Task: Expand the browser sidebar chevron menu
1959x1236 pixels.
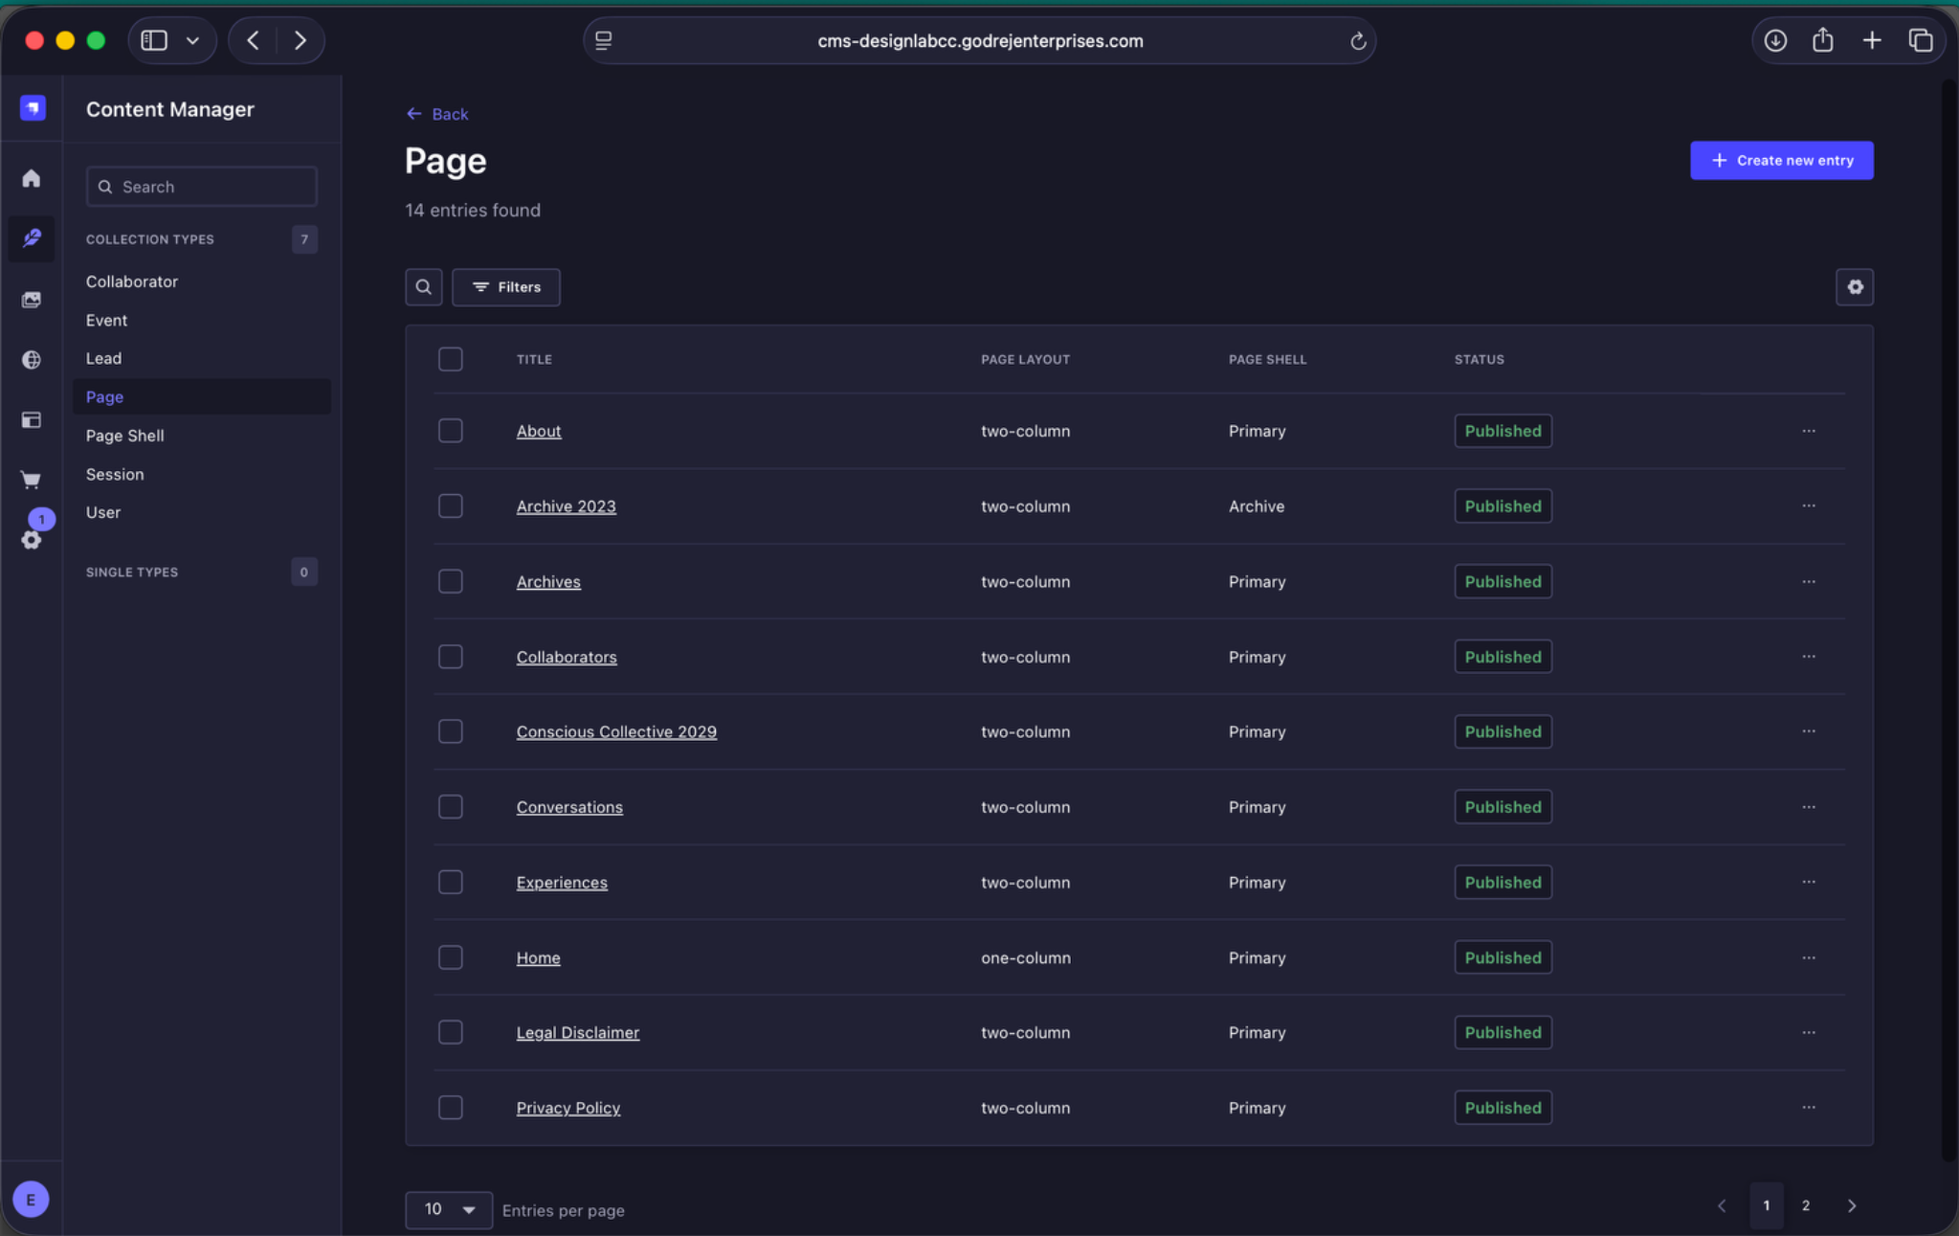Action: tap(192, 40)
